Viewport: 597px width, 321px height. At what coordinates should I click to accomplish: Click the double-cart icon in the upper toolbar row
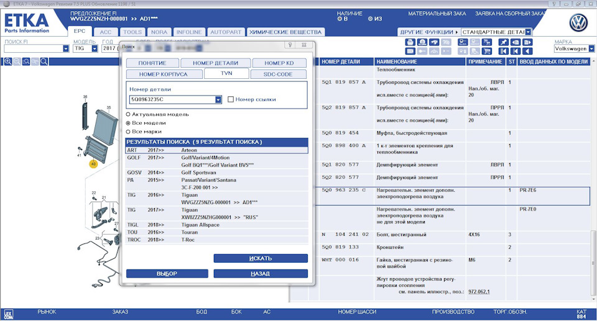(x=486, y=42)
